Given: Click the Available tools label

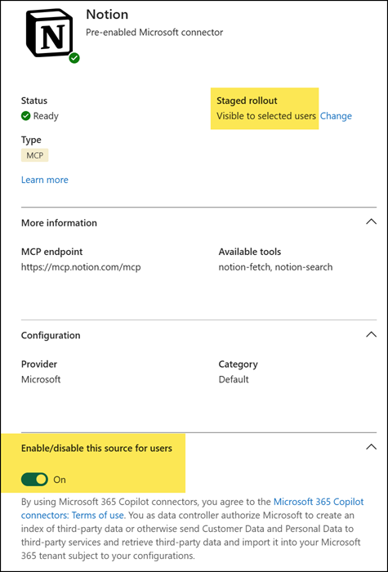Looking at the screenshot, I should 250,252.
